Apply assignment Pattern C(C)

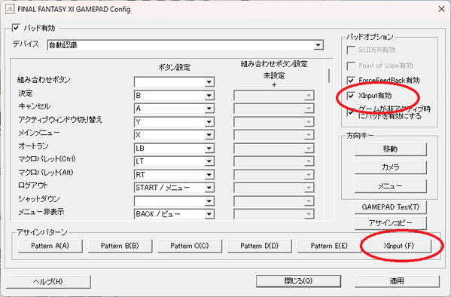click(190, 246)
